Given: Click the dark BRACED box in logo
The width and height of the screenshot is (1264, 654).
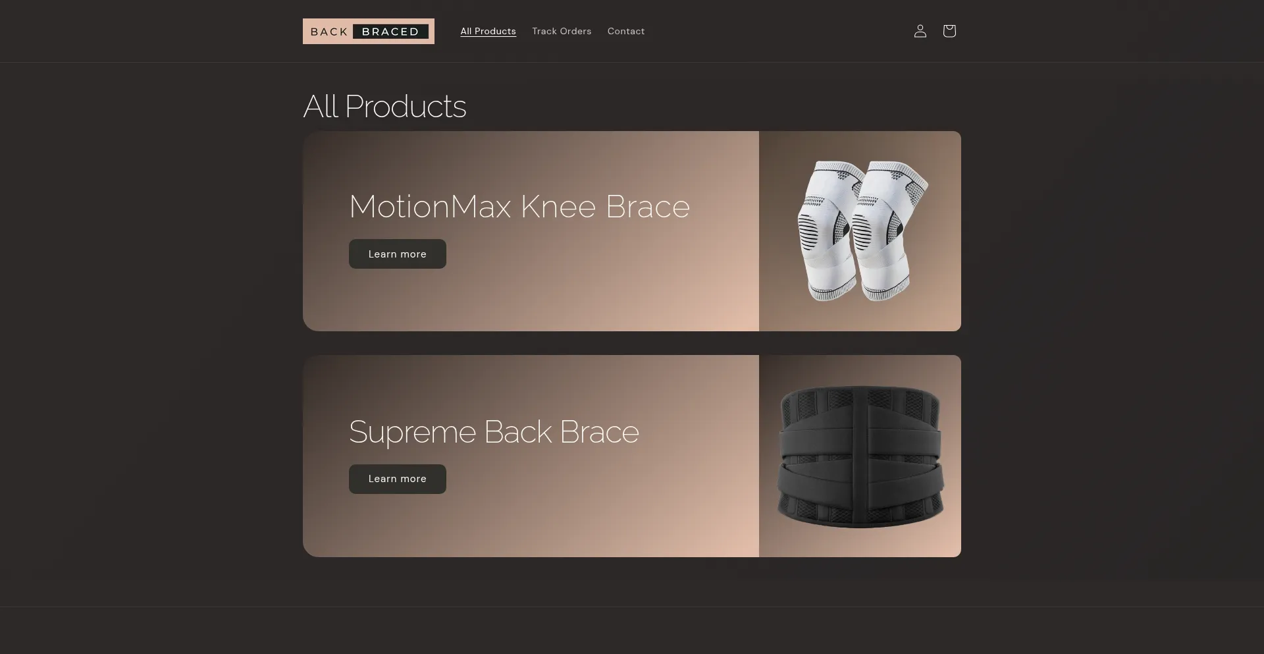Looking at the screenshot, I should (391, 31).
